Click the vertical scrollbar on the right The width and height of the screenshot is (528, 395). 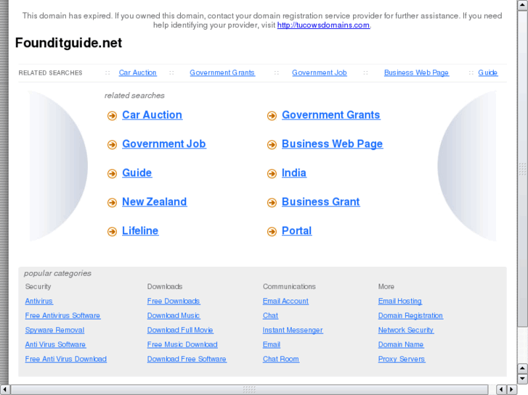pyautogui.click(x=522, y=168)
